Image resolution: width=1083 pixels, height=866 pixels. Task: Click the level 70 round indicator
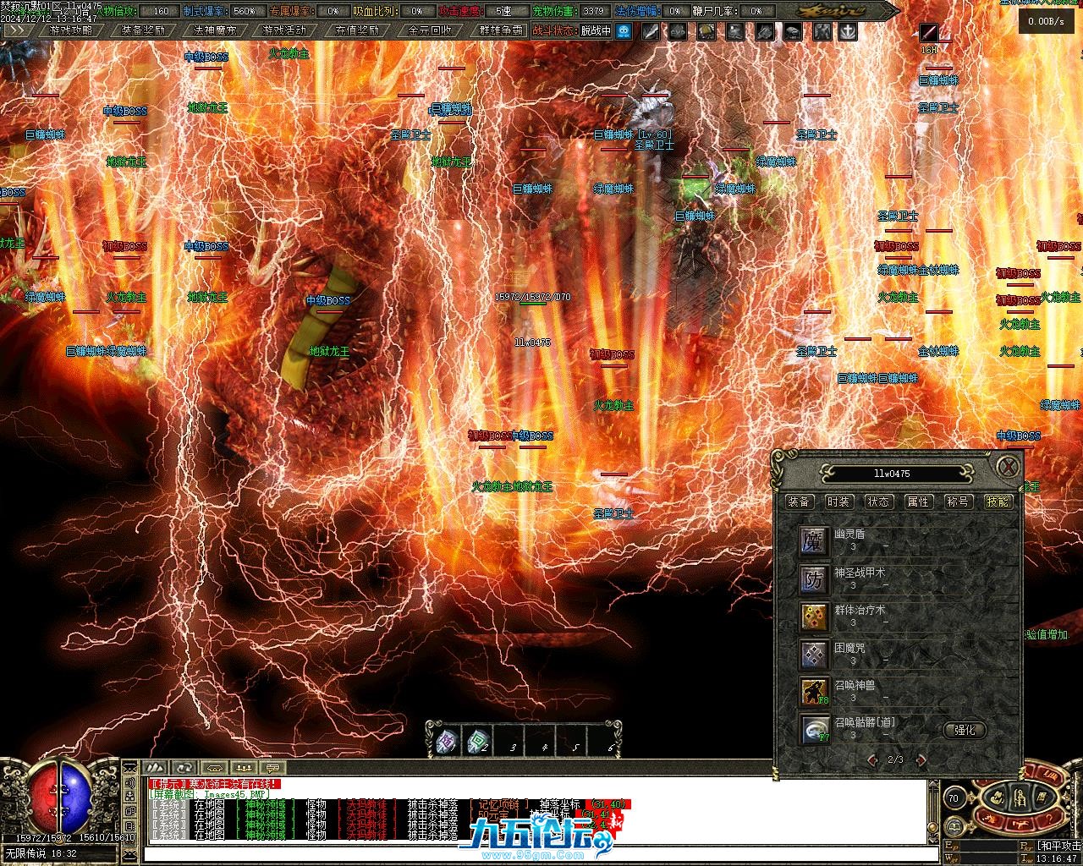pos(954,797)
